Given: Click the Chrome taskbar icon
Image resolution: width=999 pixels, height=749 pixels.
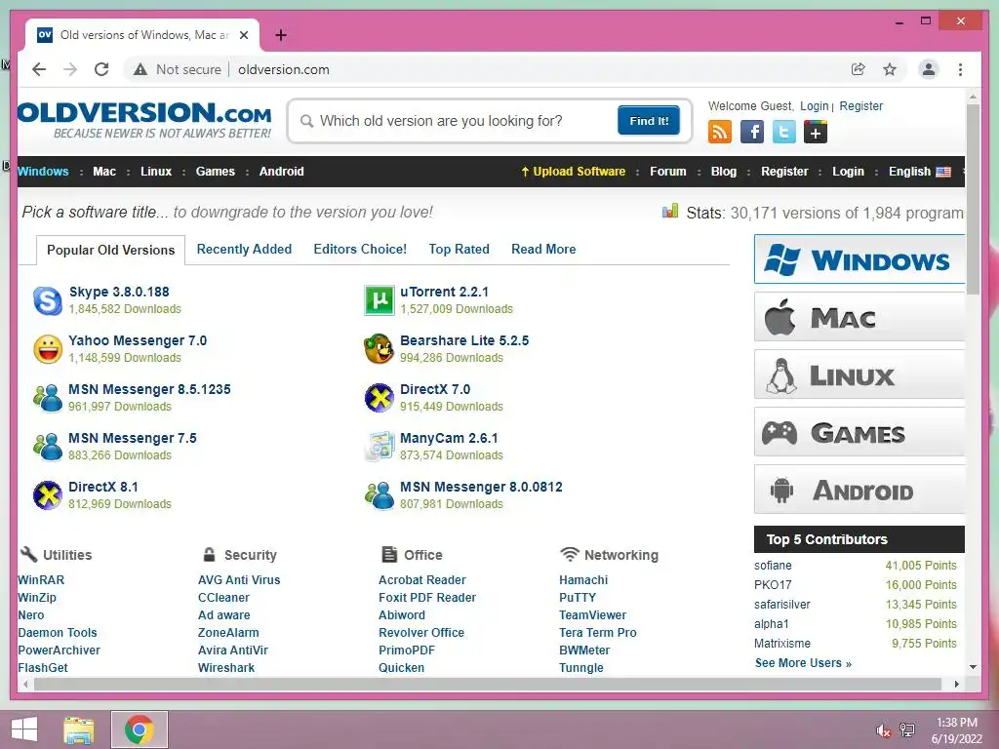Looking at the screenshot, I should tap(139, 729).
